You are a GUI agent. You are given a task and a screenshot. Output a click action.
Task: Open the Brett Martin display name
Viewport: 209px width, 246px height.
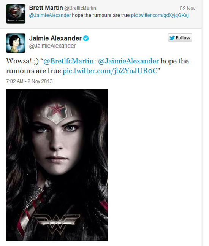(x=46, y=8)
